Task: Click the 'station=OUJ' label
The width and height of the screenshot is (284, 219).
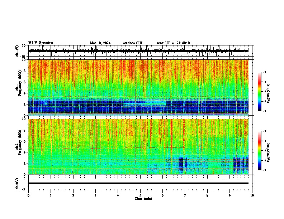Action: coord(133,43)
